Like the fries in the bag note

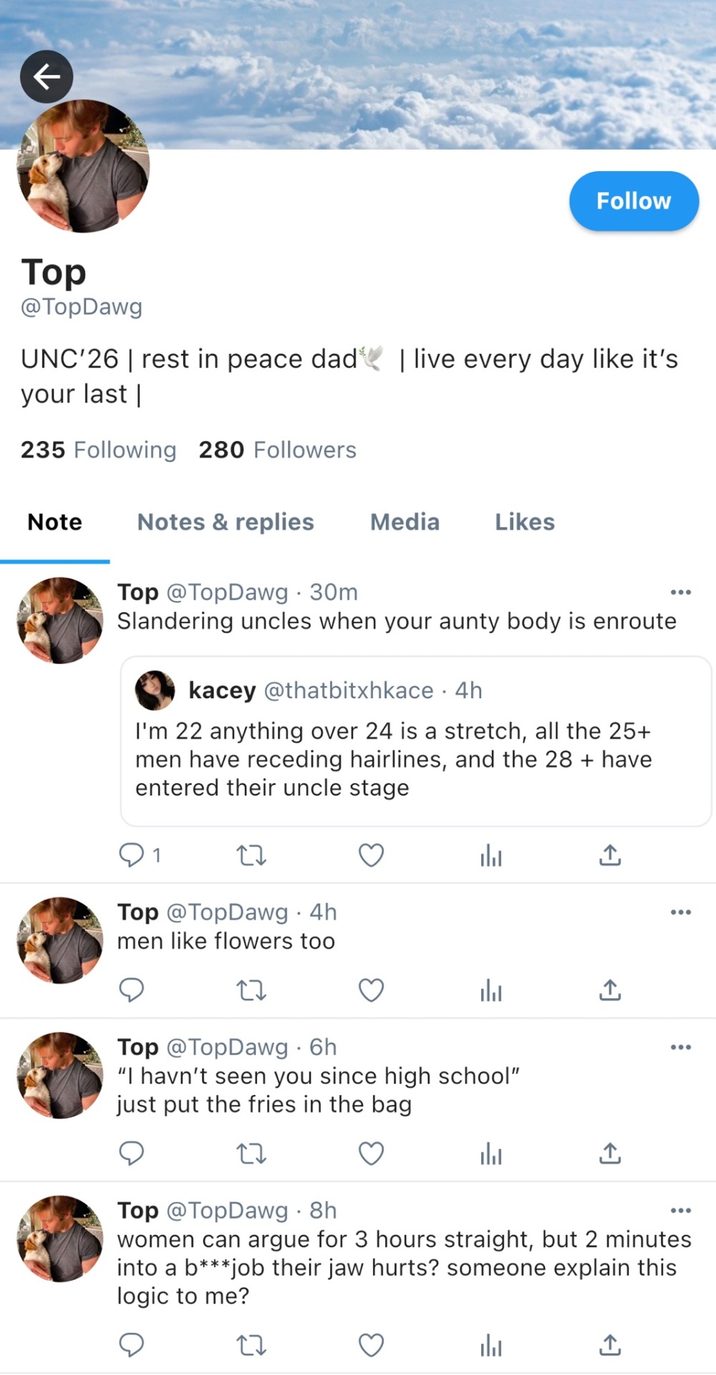pos(371,1154)
